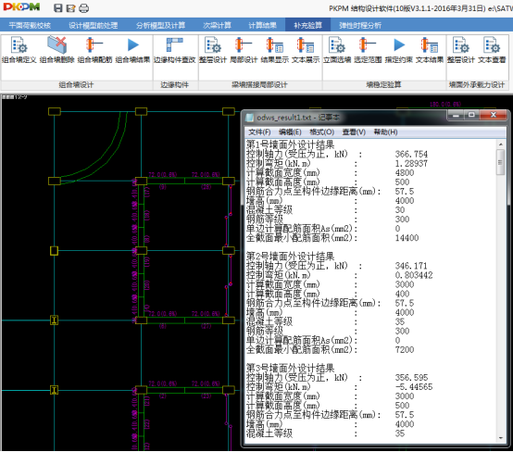Open Notepad 帮助(H) menu

(x=386, y=132)
